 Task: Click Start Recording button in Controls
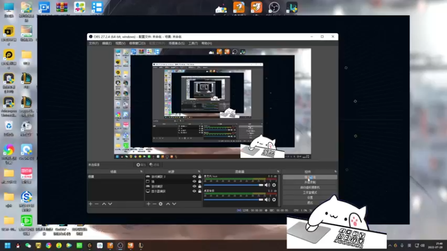click(310, 182)
